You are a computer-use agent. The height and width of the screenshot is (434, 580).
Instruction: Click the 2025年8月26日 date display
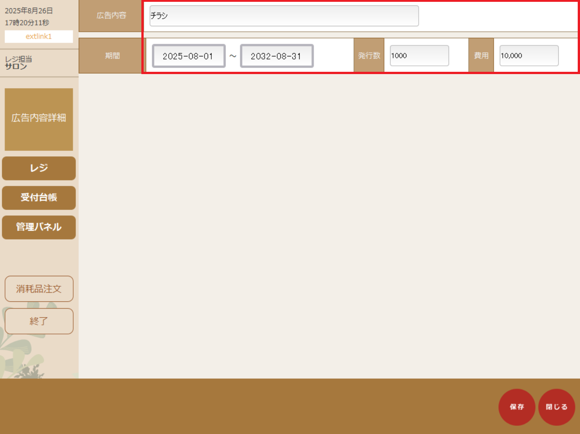pyautogui.click(x=29, y=10)
